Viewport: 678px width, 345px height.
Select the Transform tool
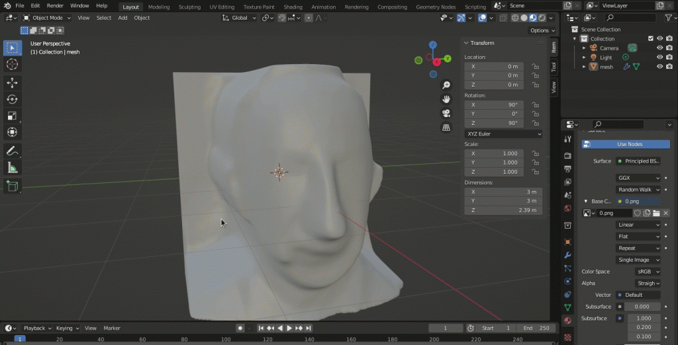point(13,132)
